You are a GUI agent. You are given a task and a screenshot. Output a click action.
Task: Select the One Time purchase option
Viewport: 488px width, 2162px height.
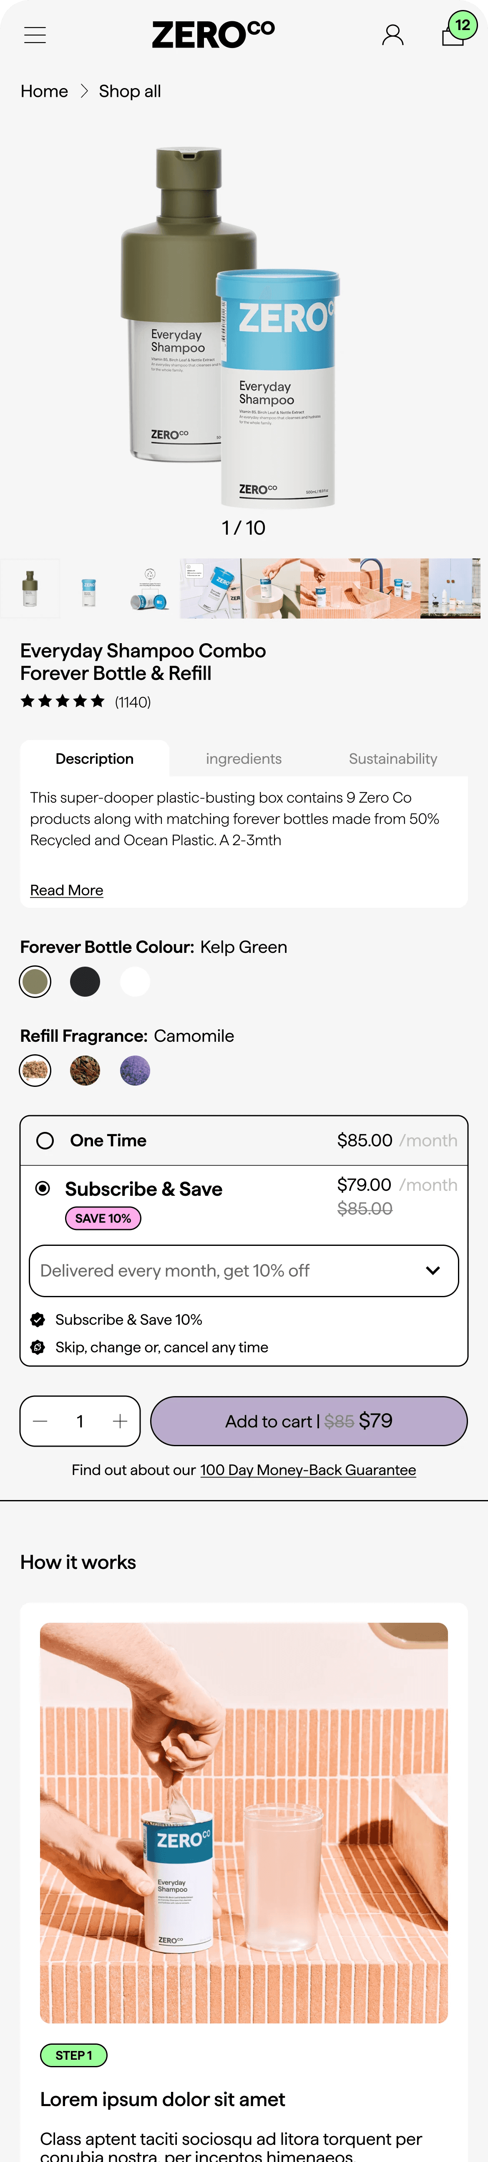[45, 1140]
